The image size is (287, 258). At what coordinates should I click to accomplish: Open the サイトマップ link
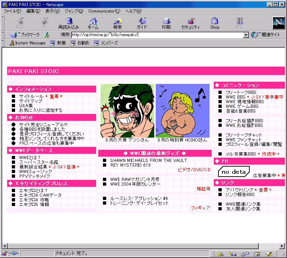pyautogui.click(x=30, y=101)
